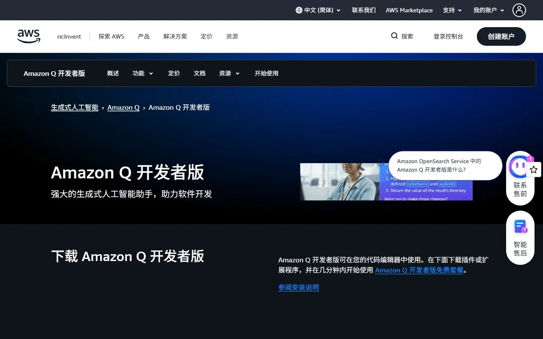The height and width of the screenshot is (339, 543).
Task: Expand the 资源 submenu in product nav
Action: (x=229, y=73)
